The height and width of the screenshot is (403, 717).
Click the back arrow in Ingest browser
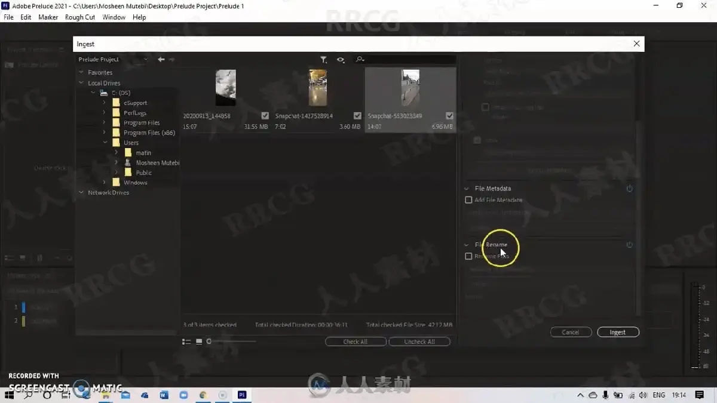coord(161,59)
